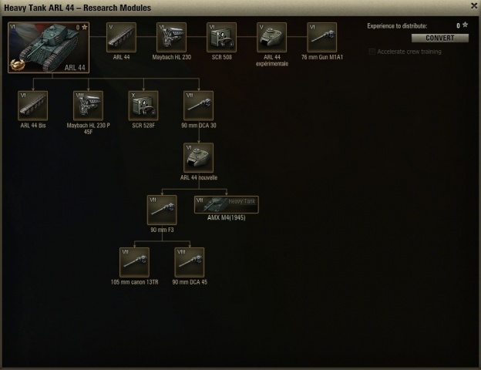481x370 pixels.
Task: Click the "AMX M4(1945)" label text
Action: pos(227,218)
